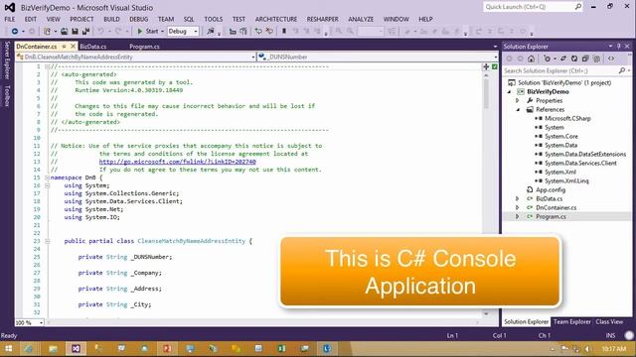Open the FILE menu
This screenshot has width=636, height=357.
tap(10, 19)
